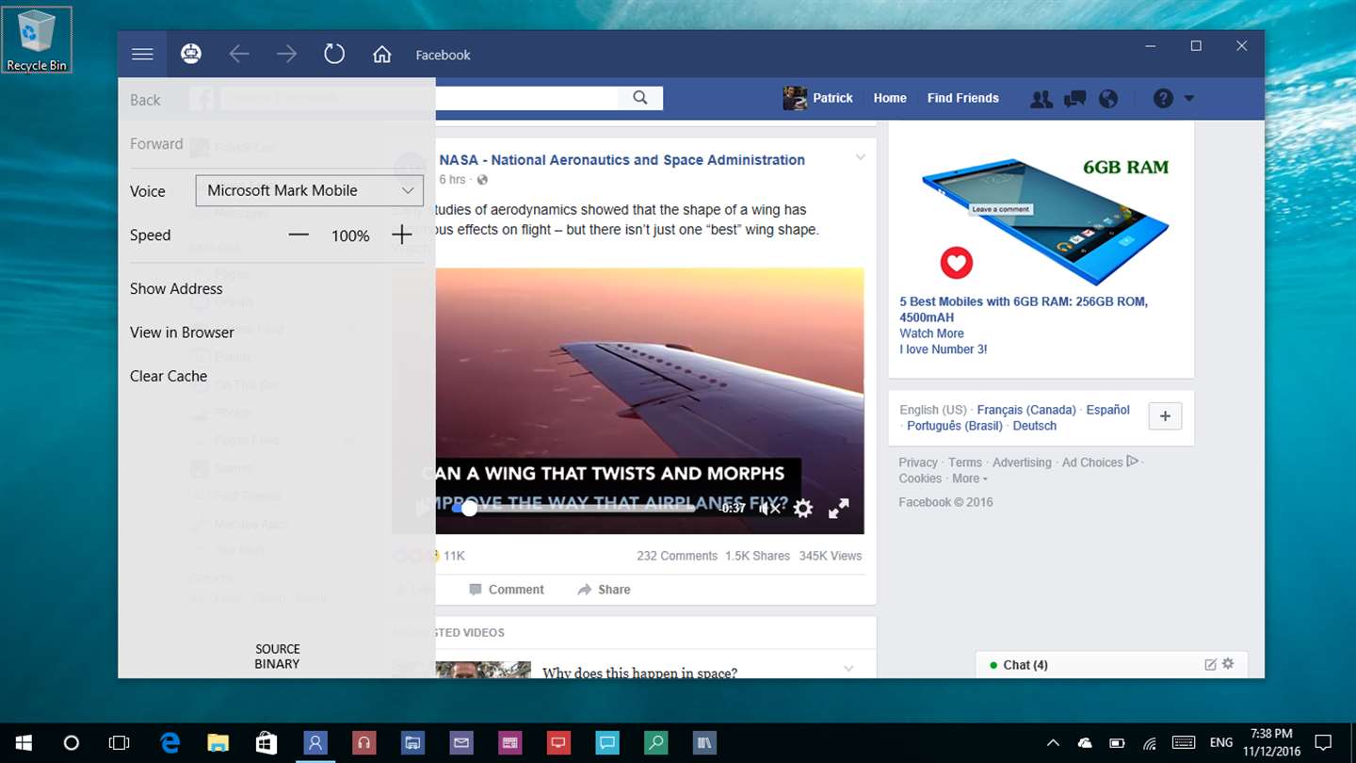Open the Facebook help question mark
This screenshot has width=1356, height=763.
(x=1164, y=99)
